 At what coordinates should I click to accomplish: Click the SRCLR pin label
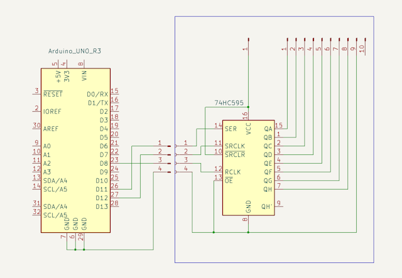point(235,155)
